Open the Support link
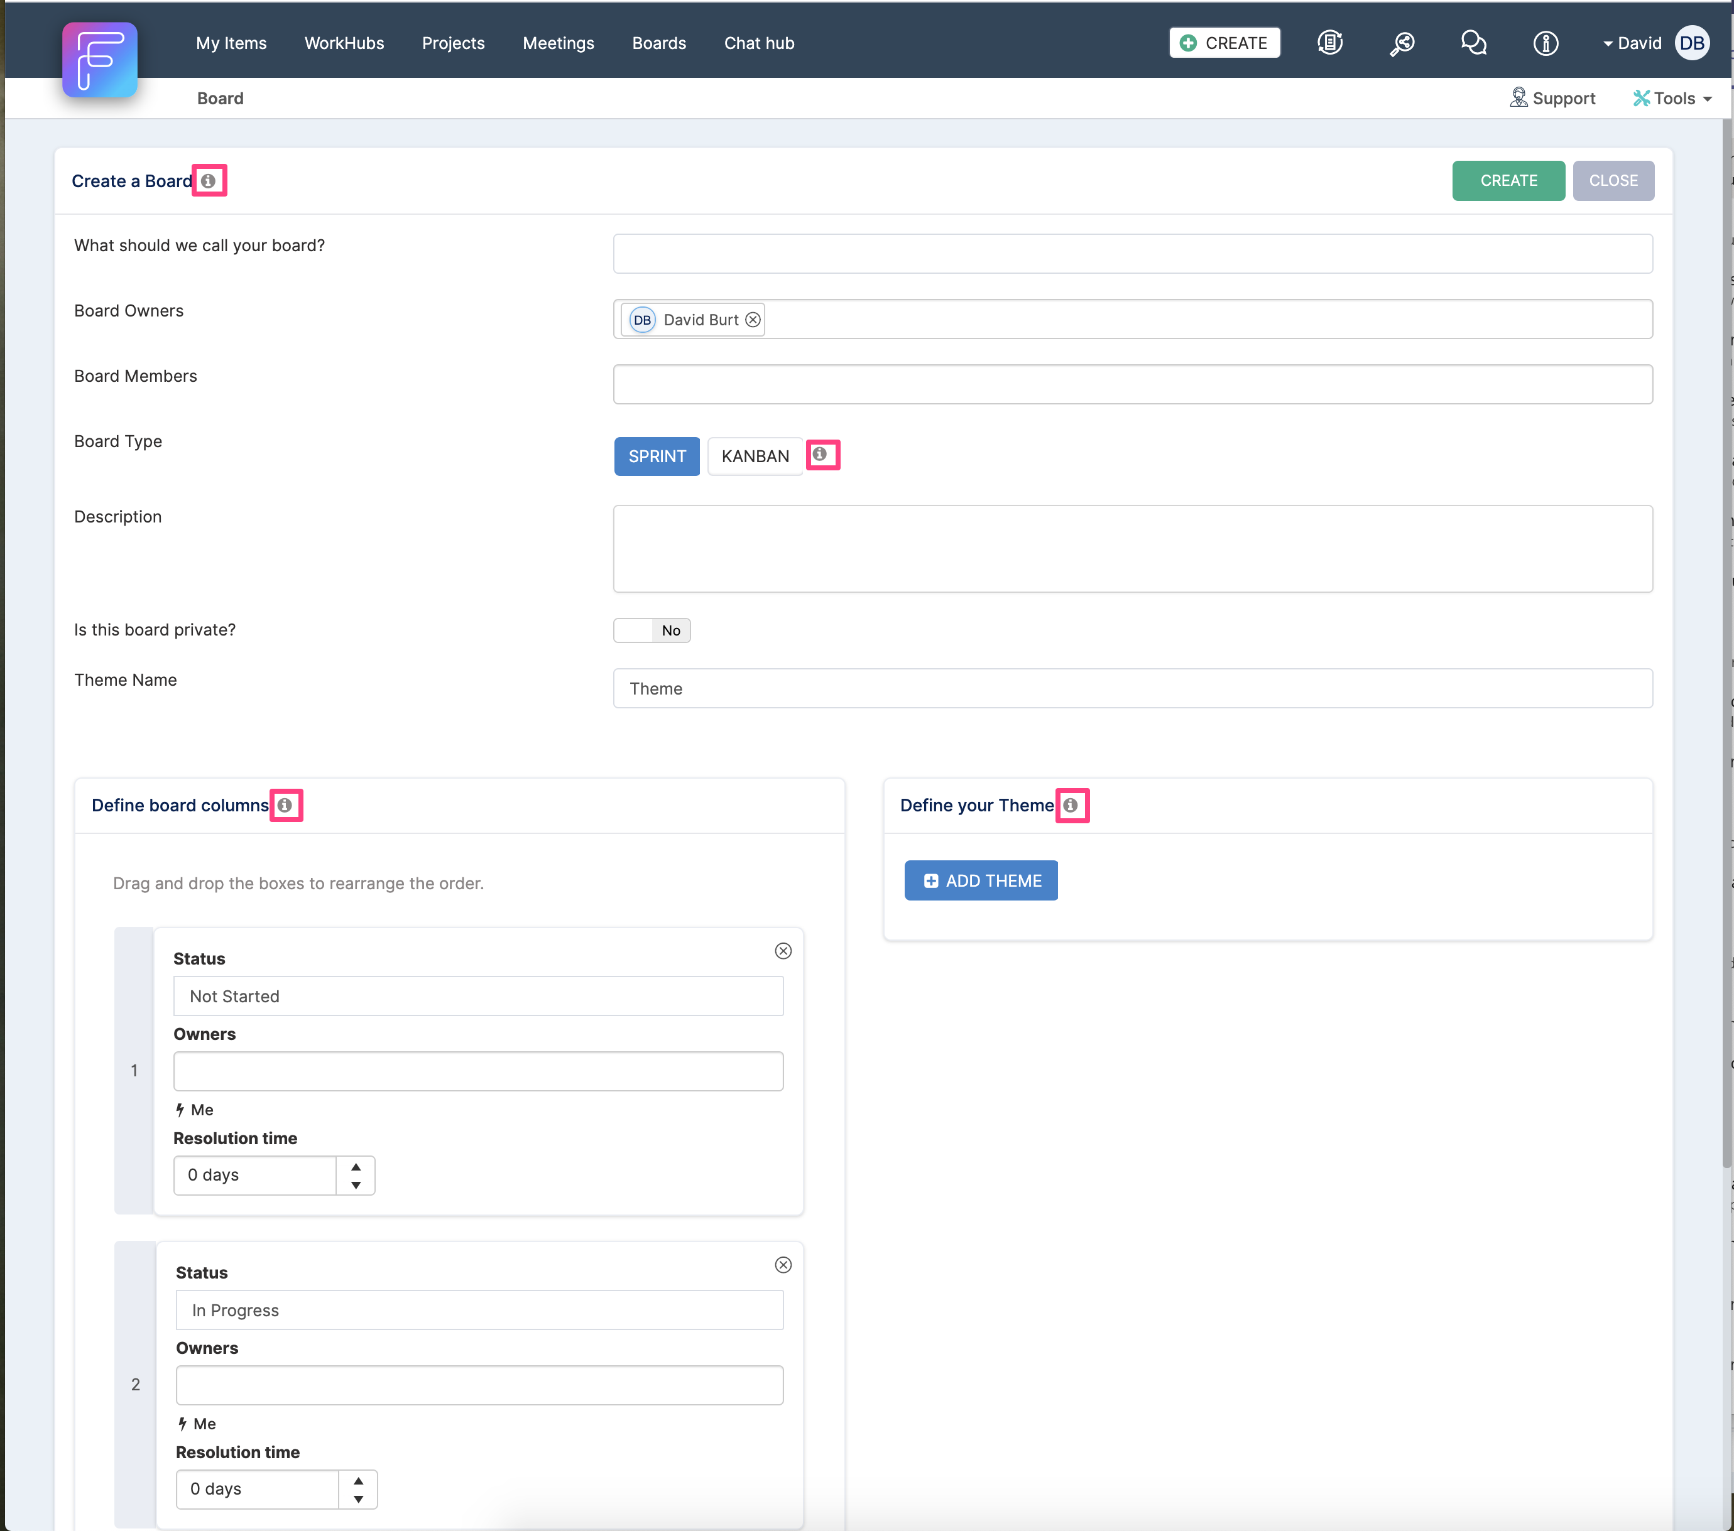The width and height of the screenshot is (1734, 1531). [1552, 99]
